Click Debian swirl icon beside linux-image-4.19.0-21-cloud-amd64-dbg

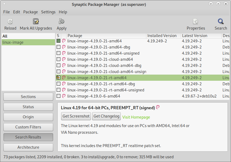[x=64, y=66]
